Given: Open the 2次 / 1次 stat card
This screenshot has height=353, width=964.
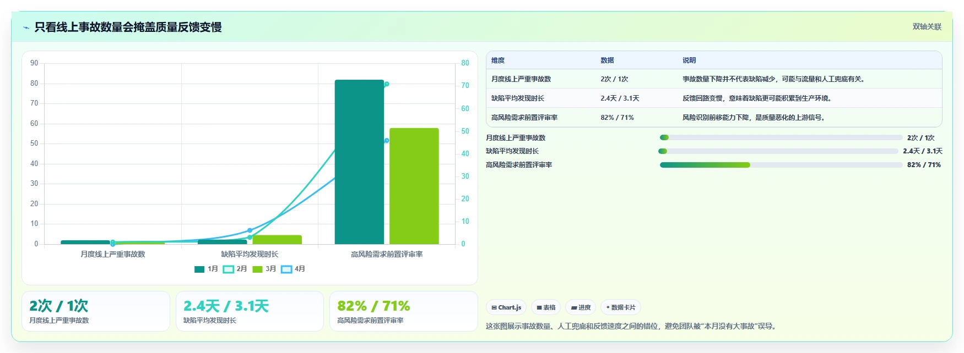Looking at the screenshot, I should coord(96,311).
